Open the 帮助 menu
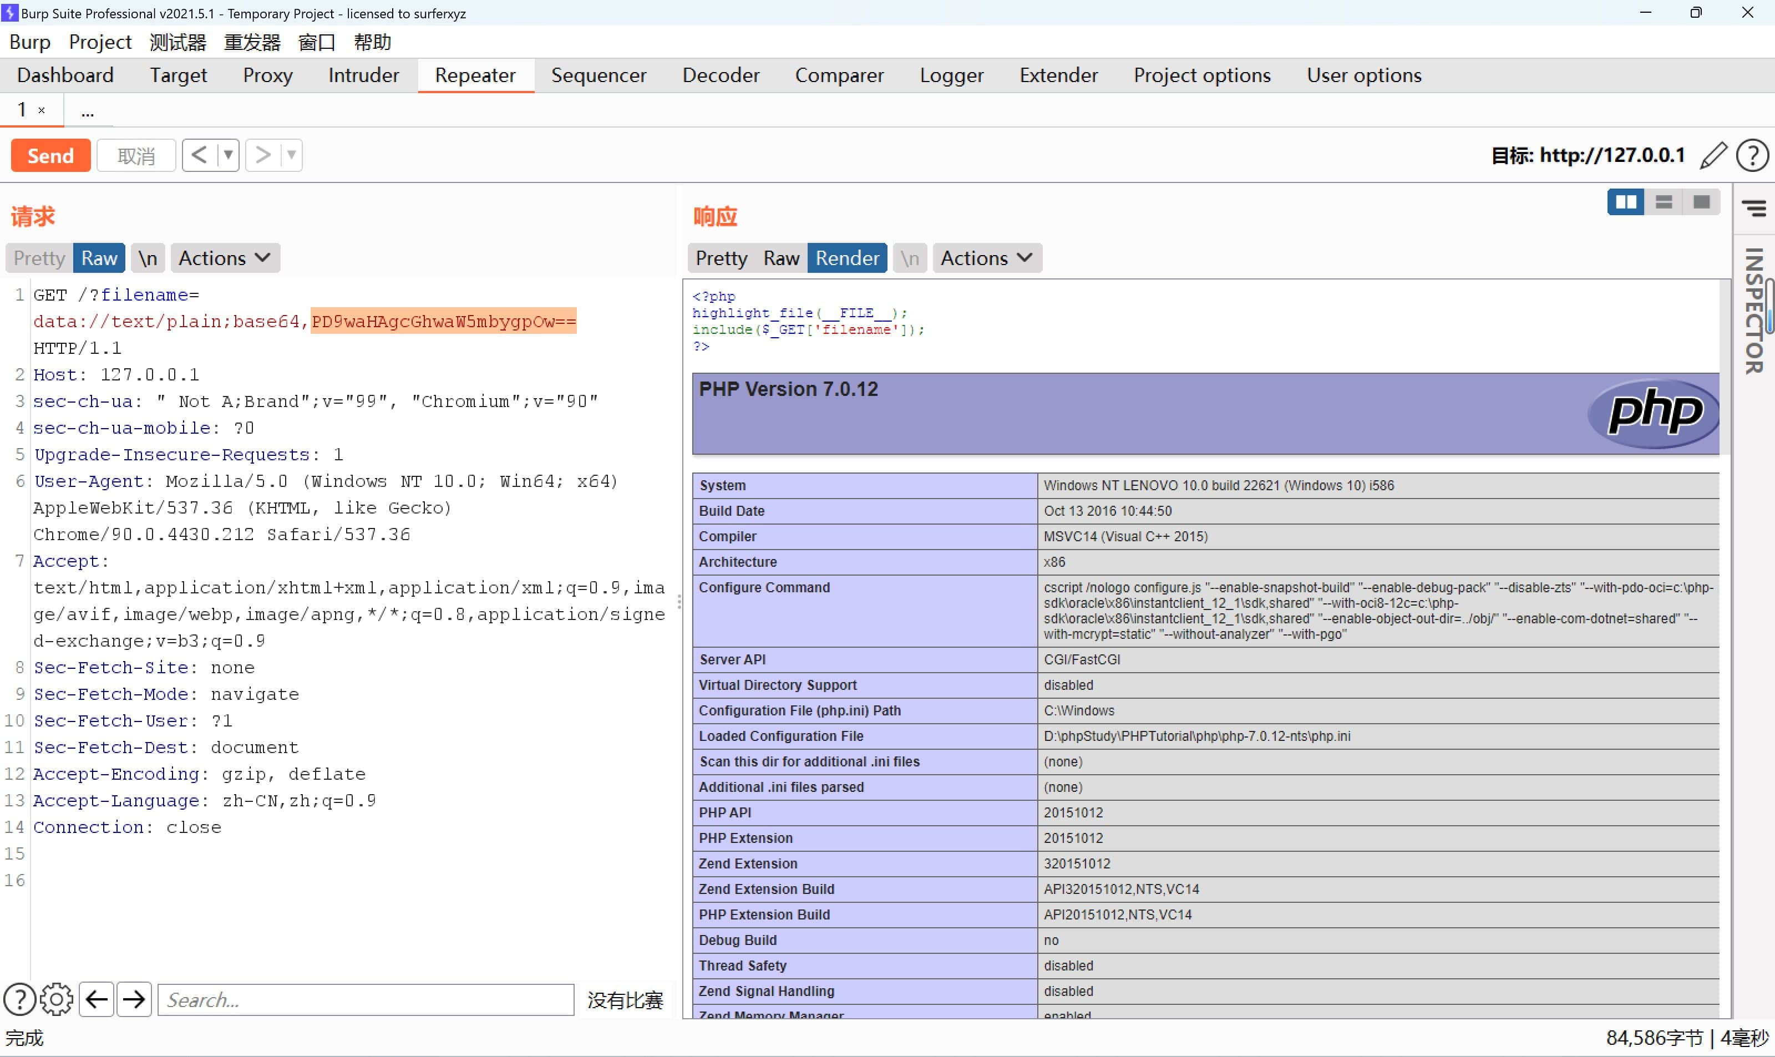The height and width of the screenshot is (1057, 1775). pyautogui.click(x=373, y=42)
